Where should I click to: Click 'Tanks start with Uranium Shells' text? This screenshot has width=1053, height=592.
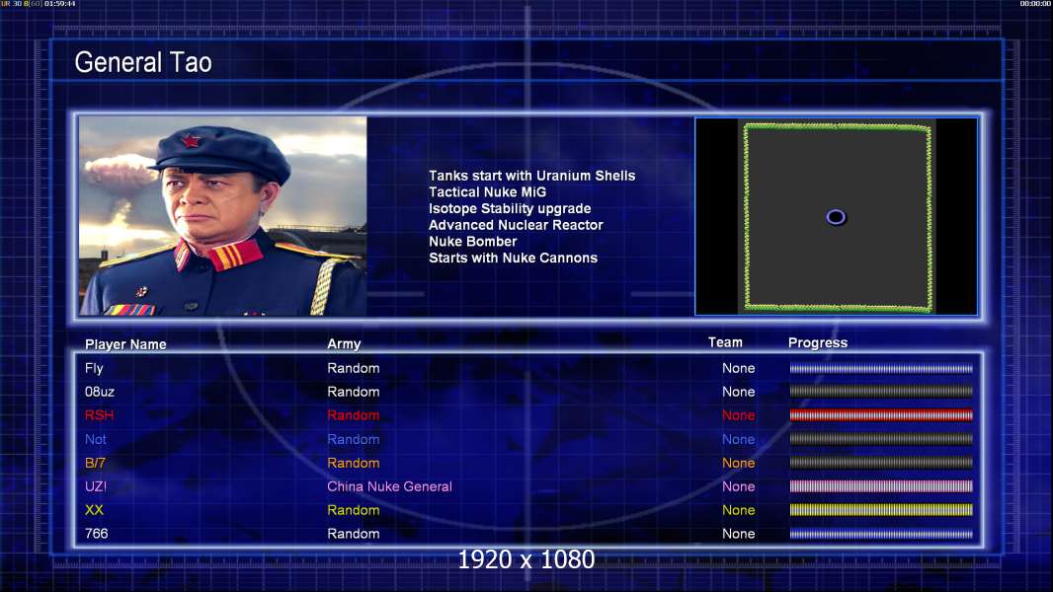531,176
